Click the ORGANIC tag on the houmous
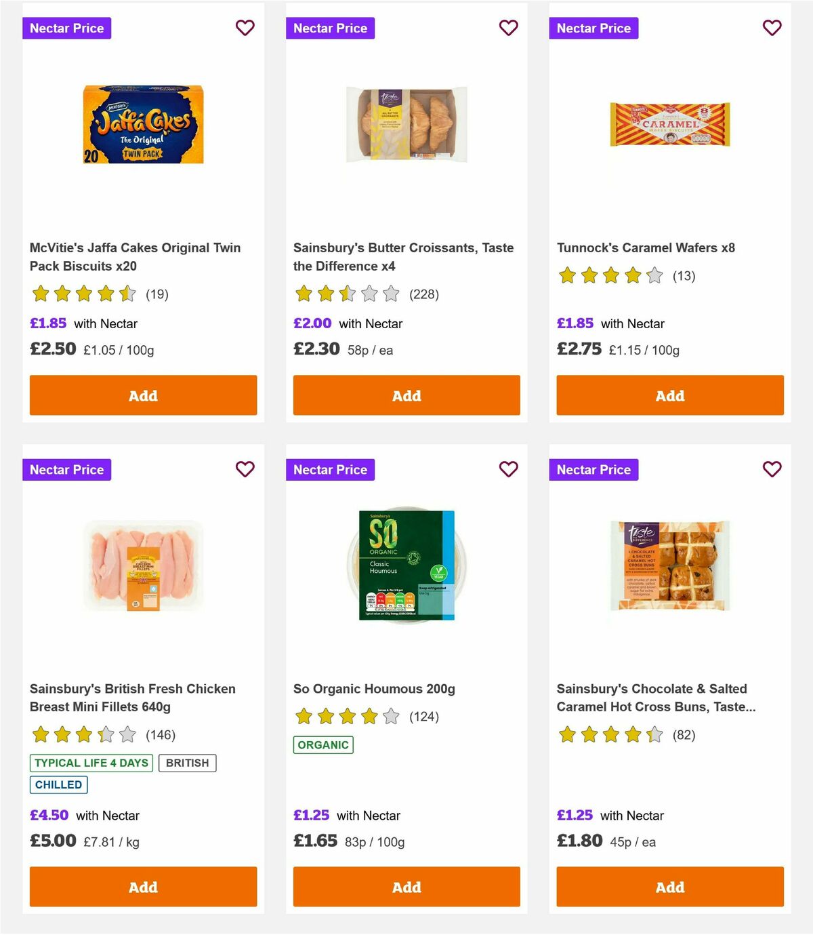 [323, 744]
